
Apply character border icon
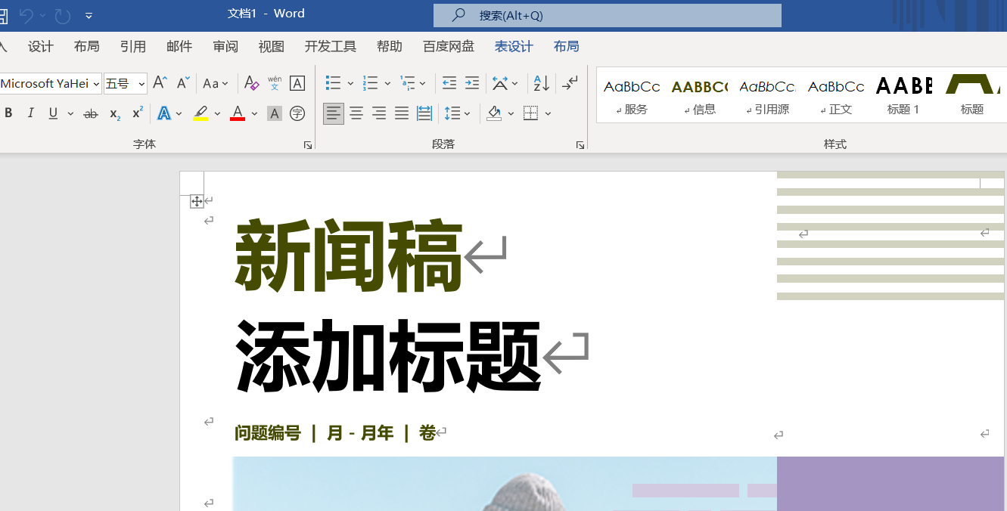tap(297, 83)
